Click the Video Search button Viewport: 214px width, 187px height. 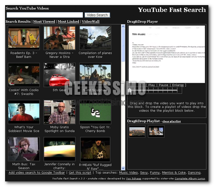tap(97, 15)
